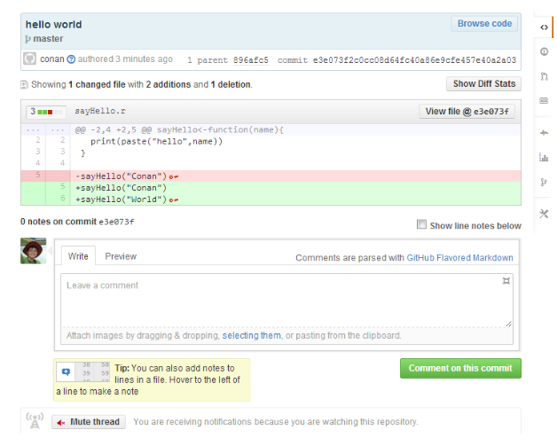Open the Wiki icon in right sidebar
Screen dimensions: 557x438
click(x=544, y=101)
